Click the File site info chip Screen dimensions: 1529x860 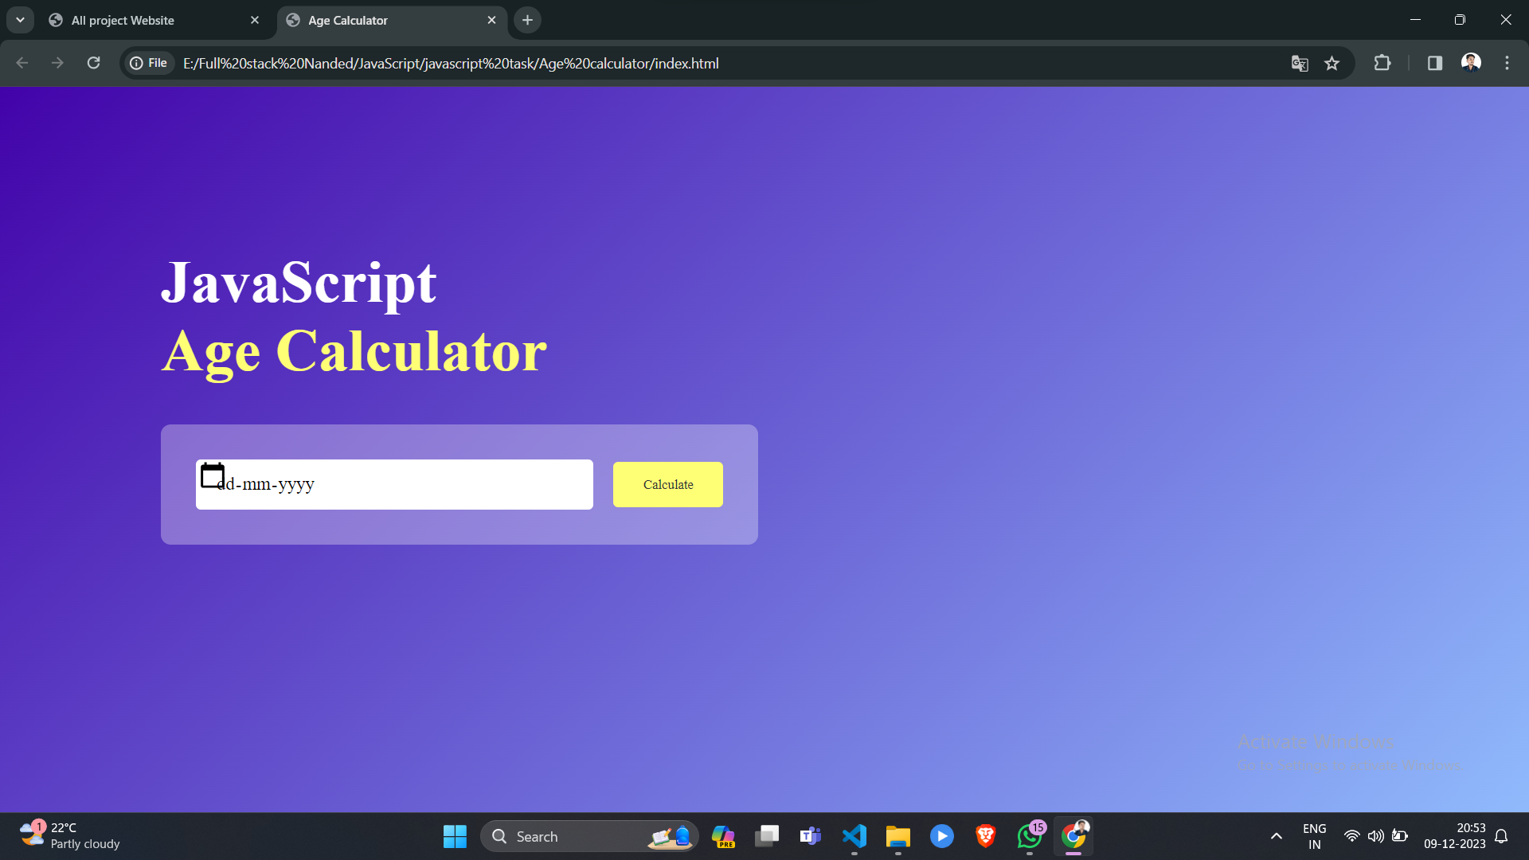[149, 63]
